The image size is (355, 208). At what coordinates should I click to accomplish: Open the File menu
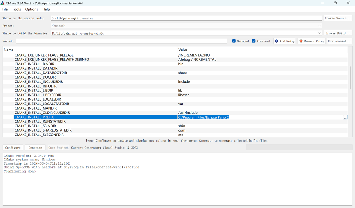pos(5,9)
